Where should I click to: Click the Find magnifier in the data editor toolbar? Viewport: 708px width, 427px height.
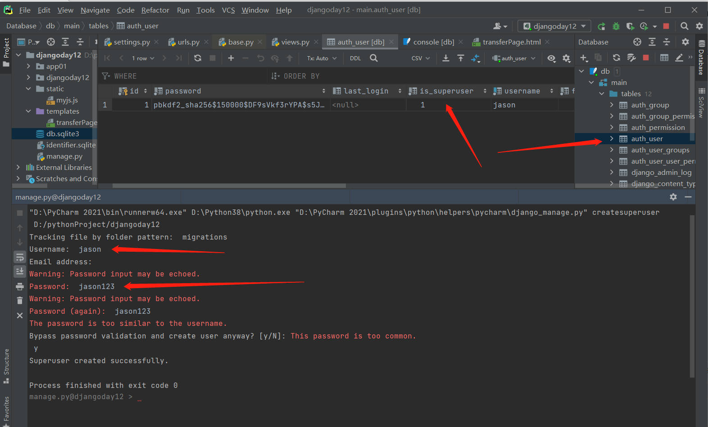[x=374, y=58]
